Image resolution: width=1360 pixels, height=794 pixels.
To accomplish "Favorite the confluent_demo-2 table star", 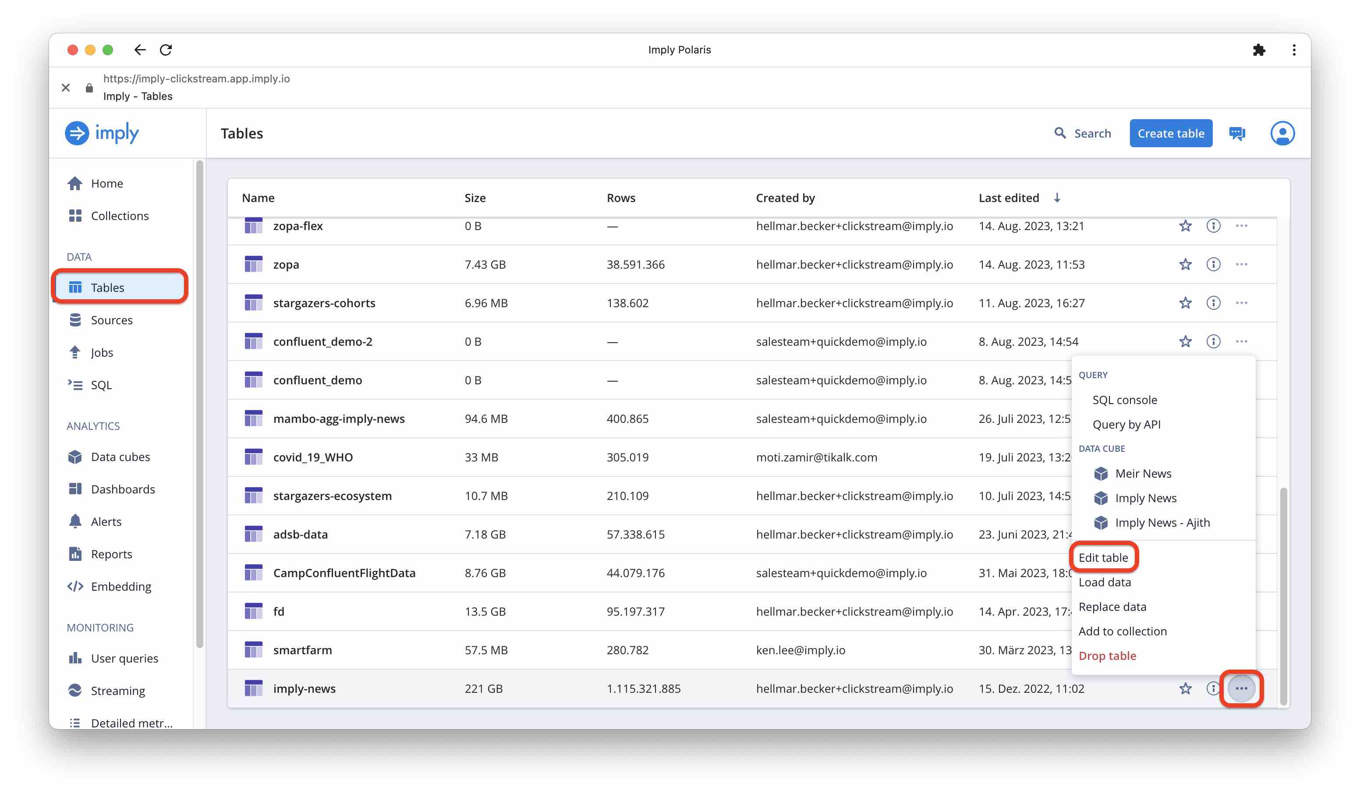I will pyautogui.click(x=1185, y=342).
